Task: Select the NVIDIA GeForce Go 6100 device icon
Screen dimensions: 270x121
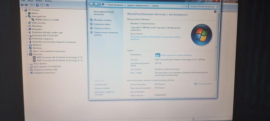Action: 33,20
